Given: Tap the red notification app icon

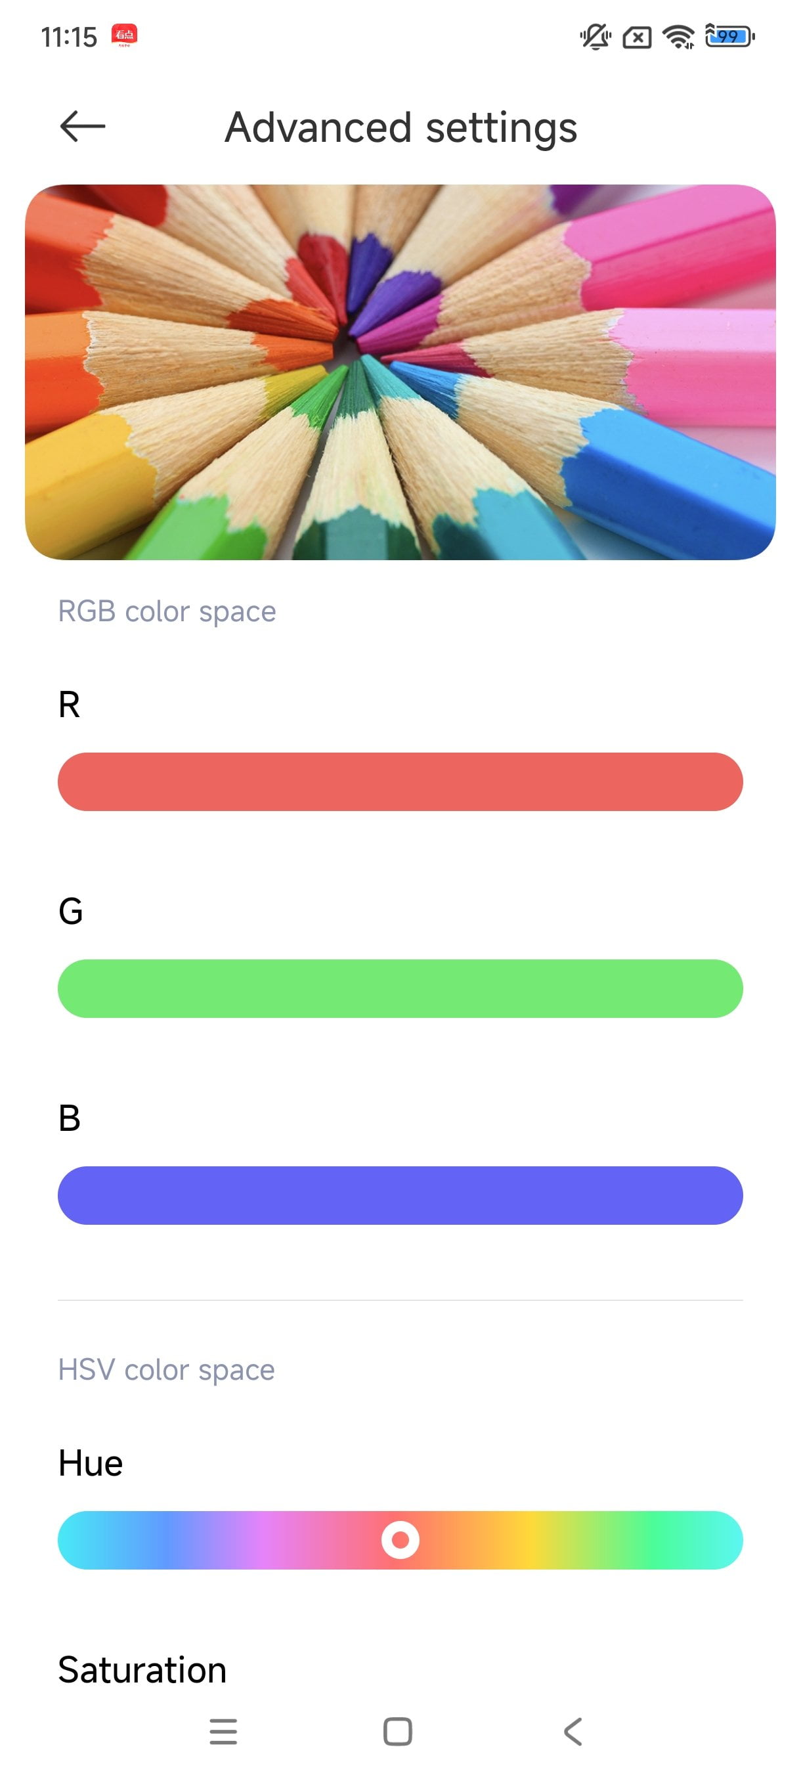Looking at the screenshot, I should (124, 35).
